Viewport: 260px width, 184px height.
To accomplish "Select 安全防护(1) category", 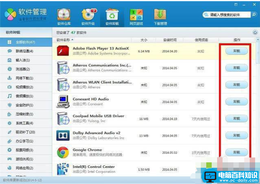I will click(x=26, y=105).
